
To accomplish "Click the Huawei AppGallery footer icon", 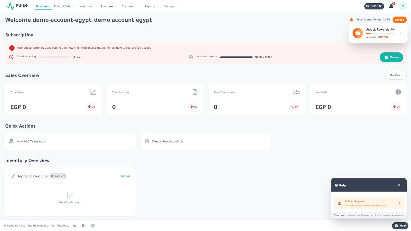I will point(93,226).
